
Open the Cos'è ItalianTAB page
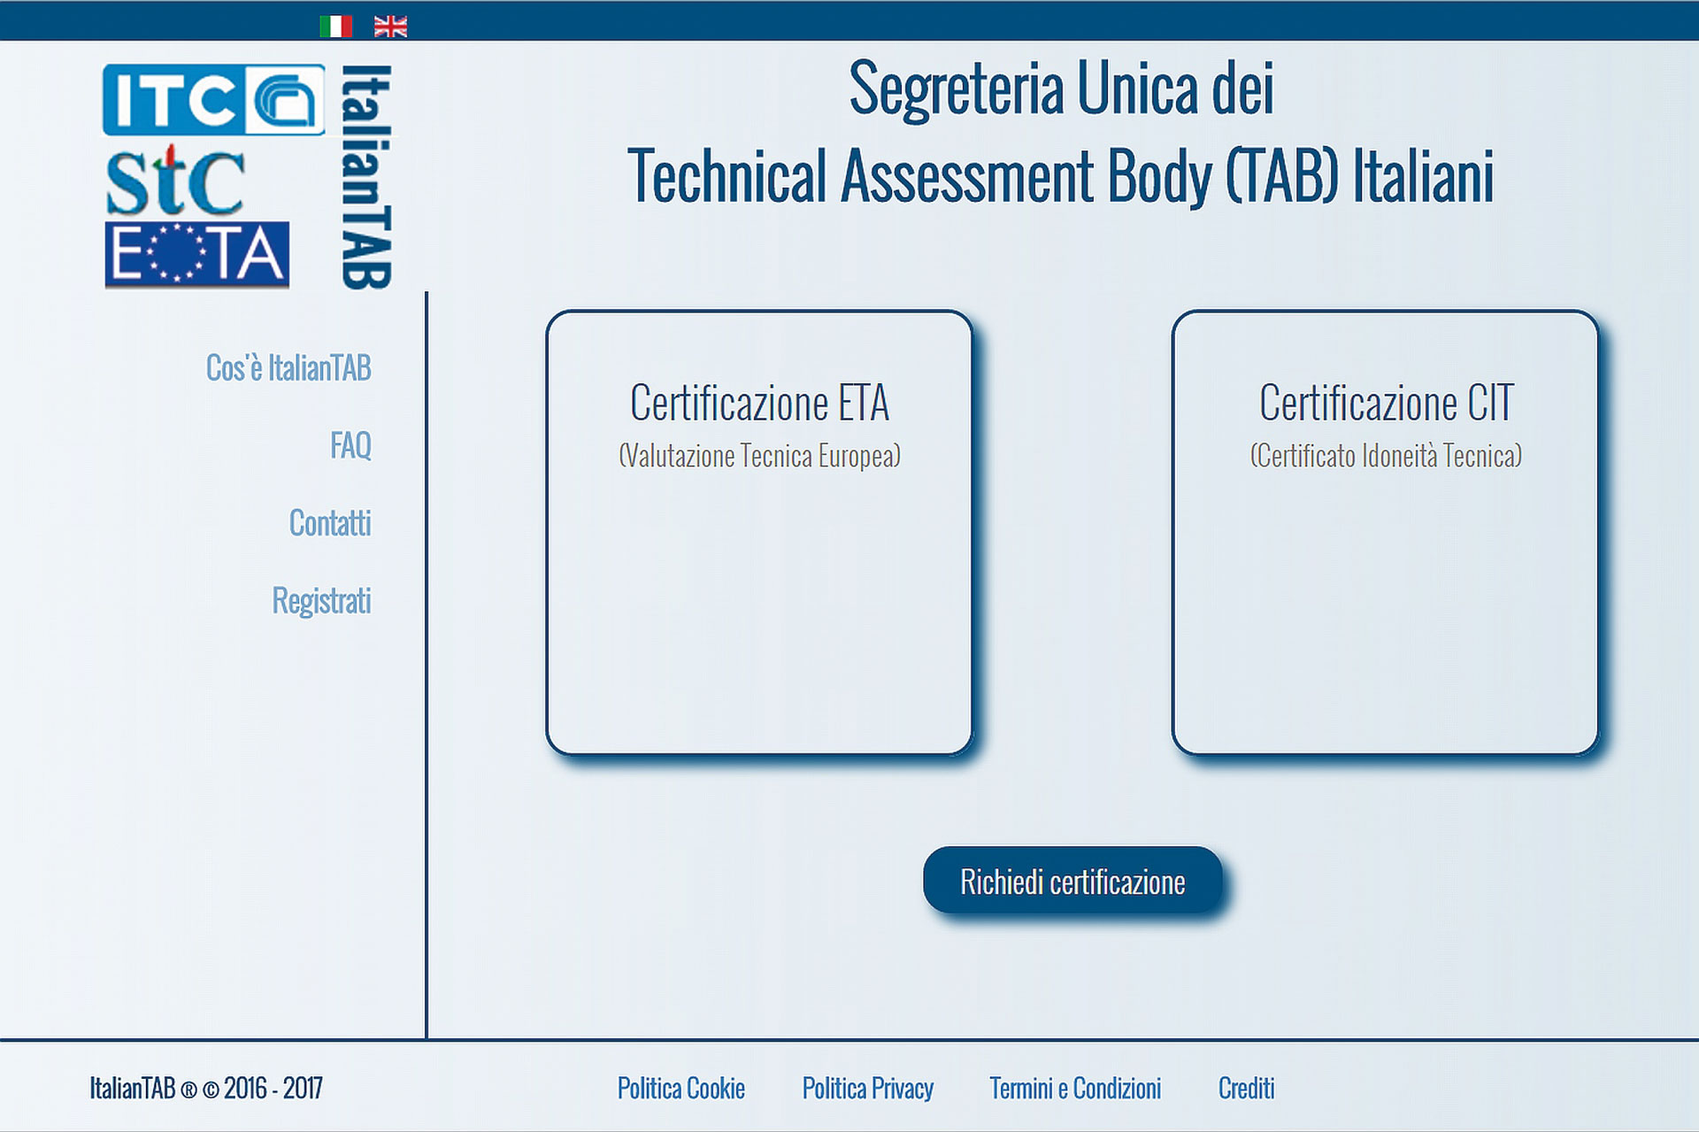coord(288,368)
